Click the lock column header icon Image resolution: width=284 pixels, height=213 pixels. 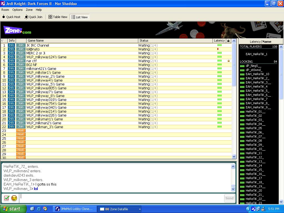pyautogui.click(x=229, y=41)
